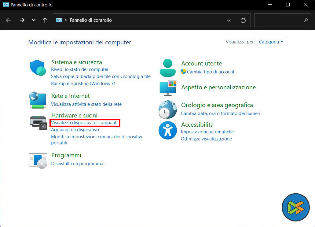The image size is (315, 227).
Task: Click the UAC shield beside Cambia tipo di account
Action: [183, 72]
